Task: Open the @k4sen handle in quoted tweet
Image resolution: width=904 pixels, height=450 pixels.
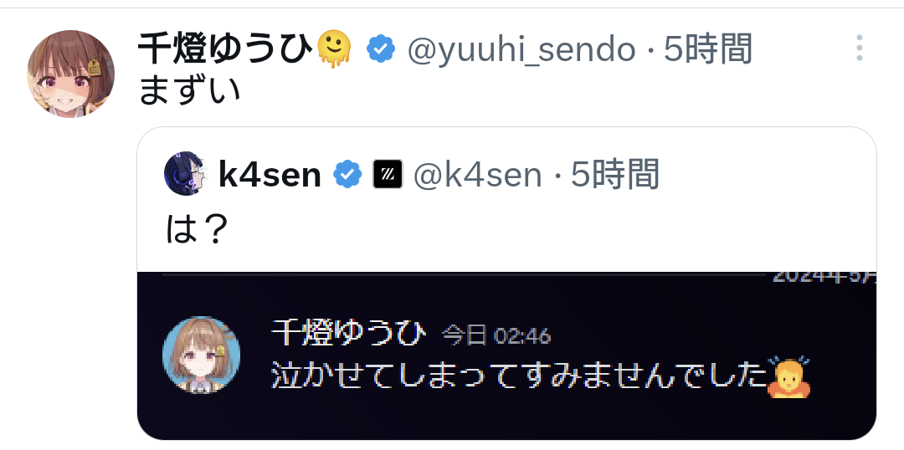Action: 478,175
